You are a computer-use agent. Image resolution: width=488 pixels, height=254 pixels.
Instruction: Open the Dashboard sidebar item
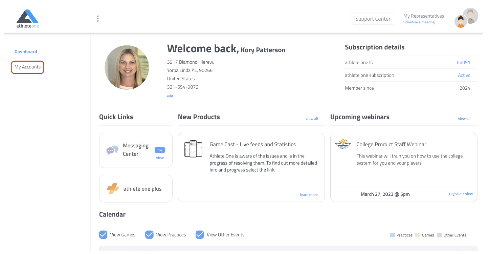point(26,51)
